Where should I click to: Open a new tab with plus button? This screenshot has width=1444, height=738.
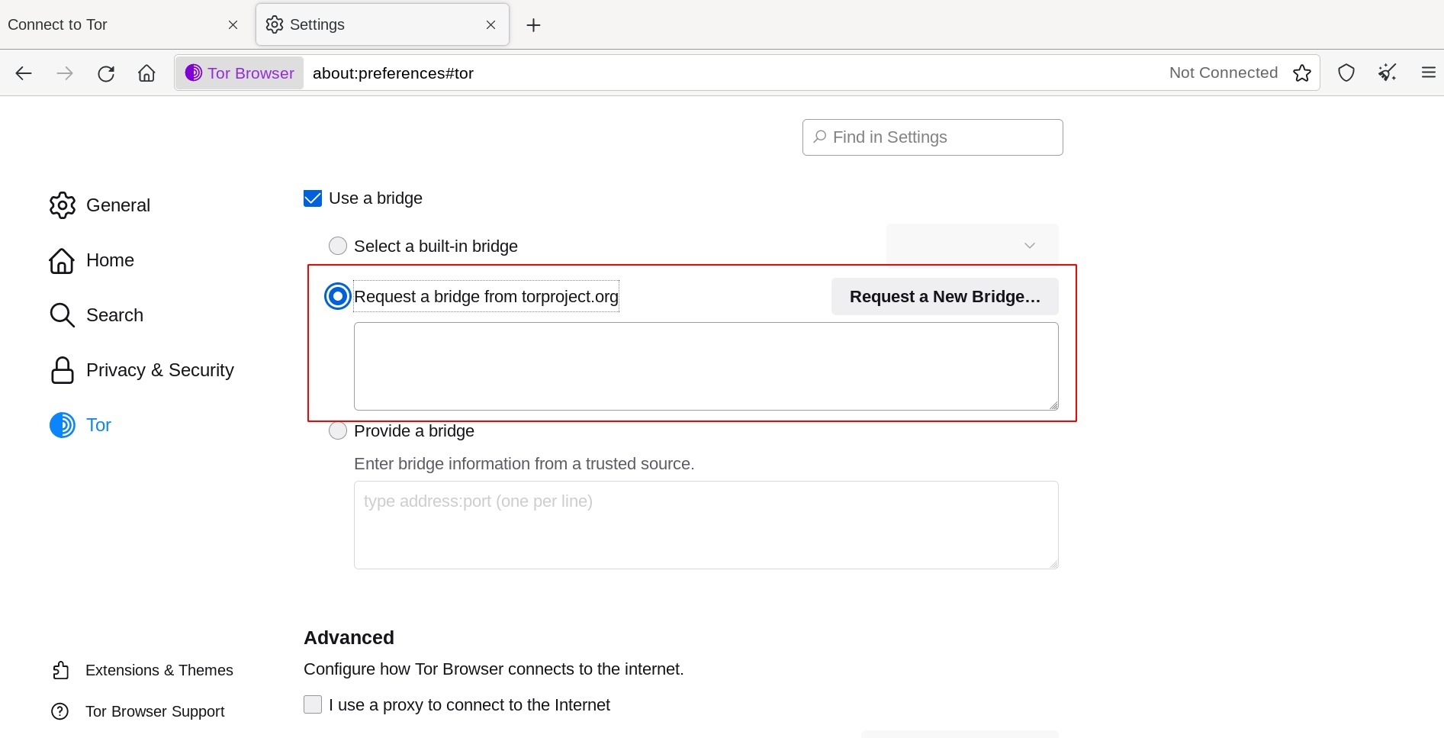[534, 25]
